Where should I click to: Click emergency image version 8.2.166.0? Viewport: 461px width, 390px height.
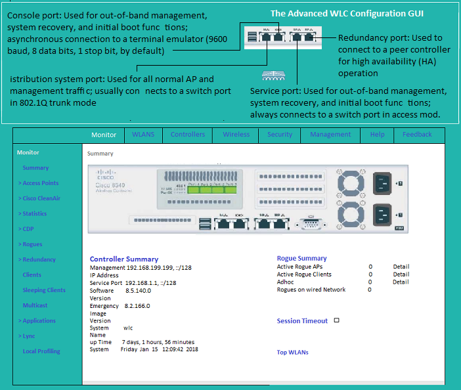tap(137, 306)
